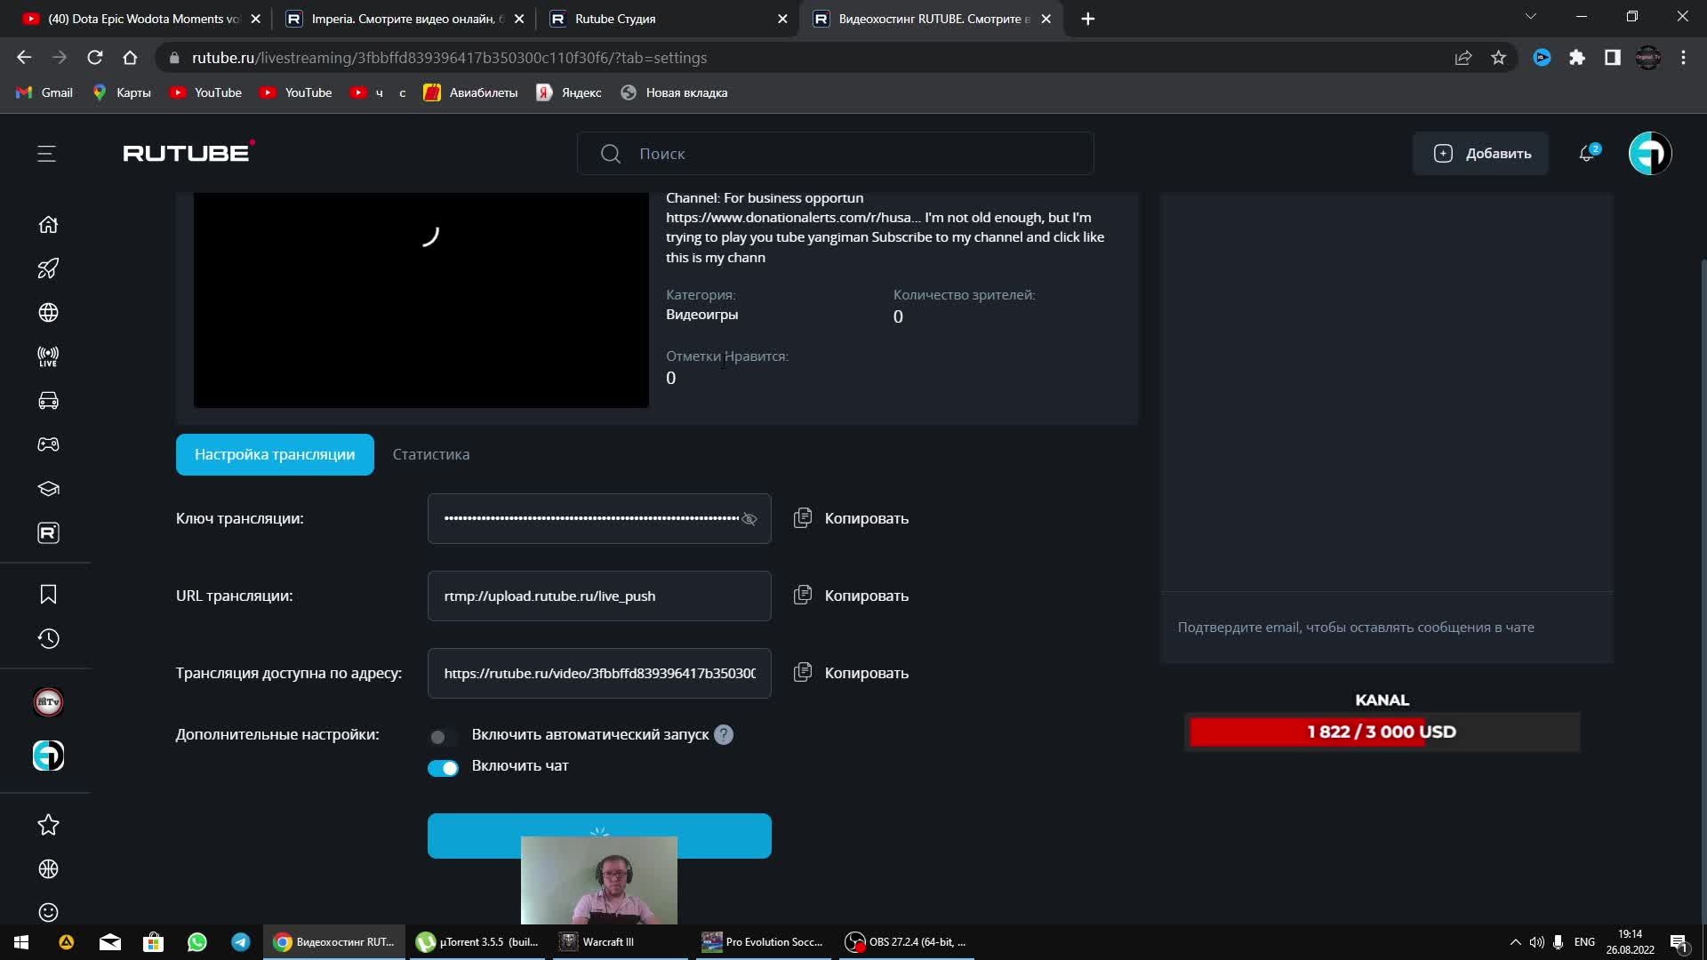1707x960 pixels.
Task: Open Chrome three-dot menu
Action: pyautogui.click(x=1683, y=58)
